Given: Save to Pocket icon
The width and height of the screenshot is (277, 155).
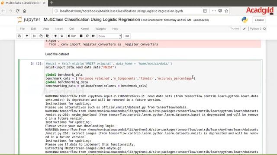Looking at the screenshot, I should (x=220, y=11).
